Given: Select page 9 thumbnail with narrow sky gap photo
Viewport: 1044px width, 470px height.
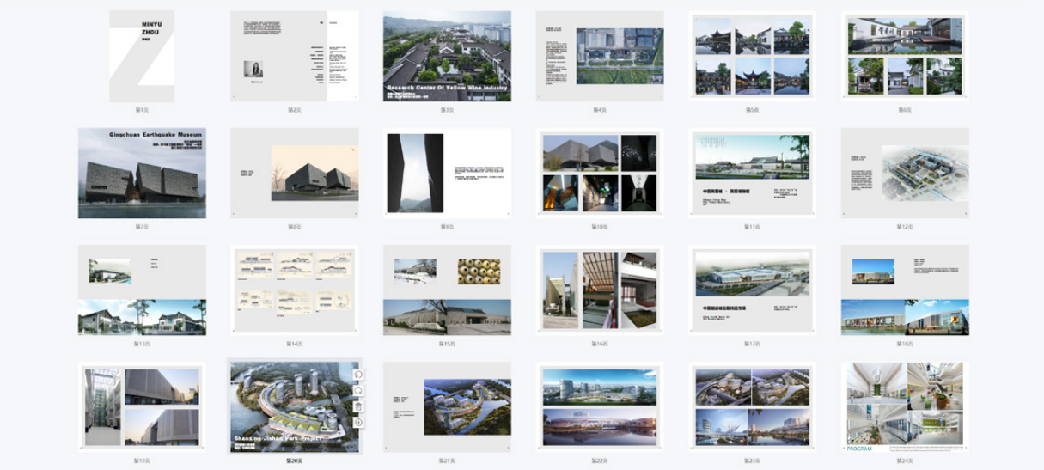Looking at the screenshot, I should [x=447, y=174].
